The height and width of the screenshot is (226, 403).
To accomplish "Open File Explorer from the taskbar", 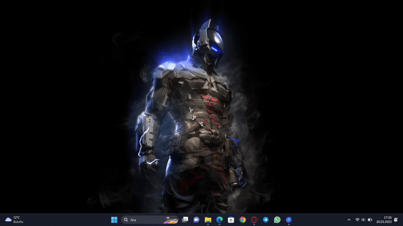I will coord(208,220).
